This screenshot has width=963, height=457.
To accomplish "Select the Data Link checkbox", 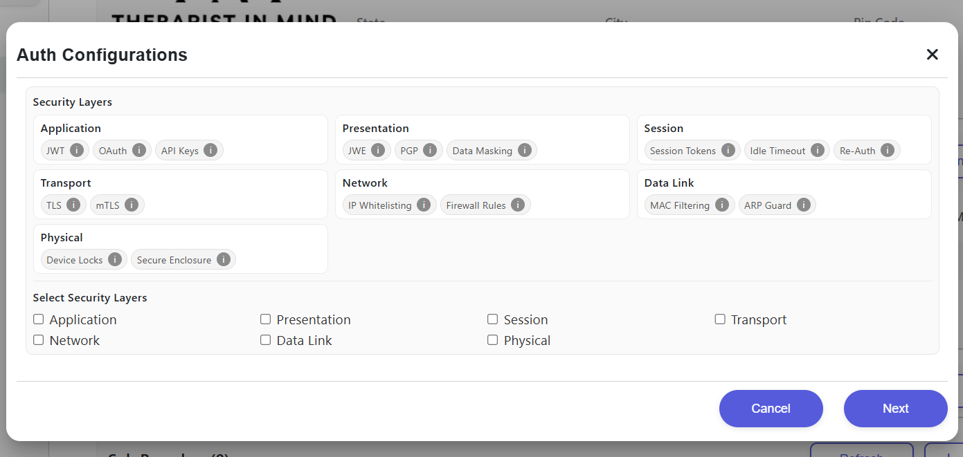I will [266, 340].
